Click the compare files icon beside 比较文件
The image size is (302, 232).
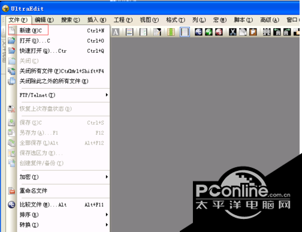pos(11,204)
